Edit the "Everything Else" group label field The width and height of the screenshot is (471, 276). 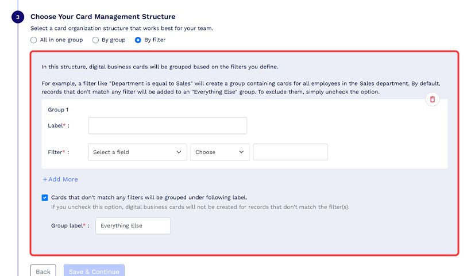coord(133,226)
